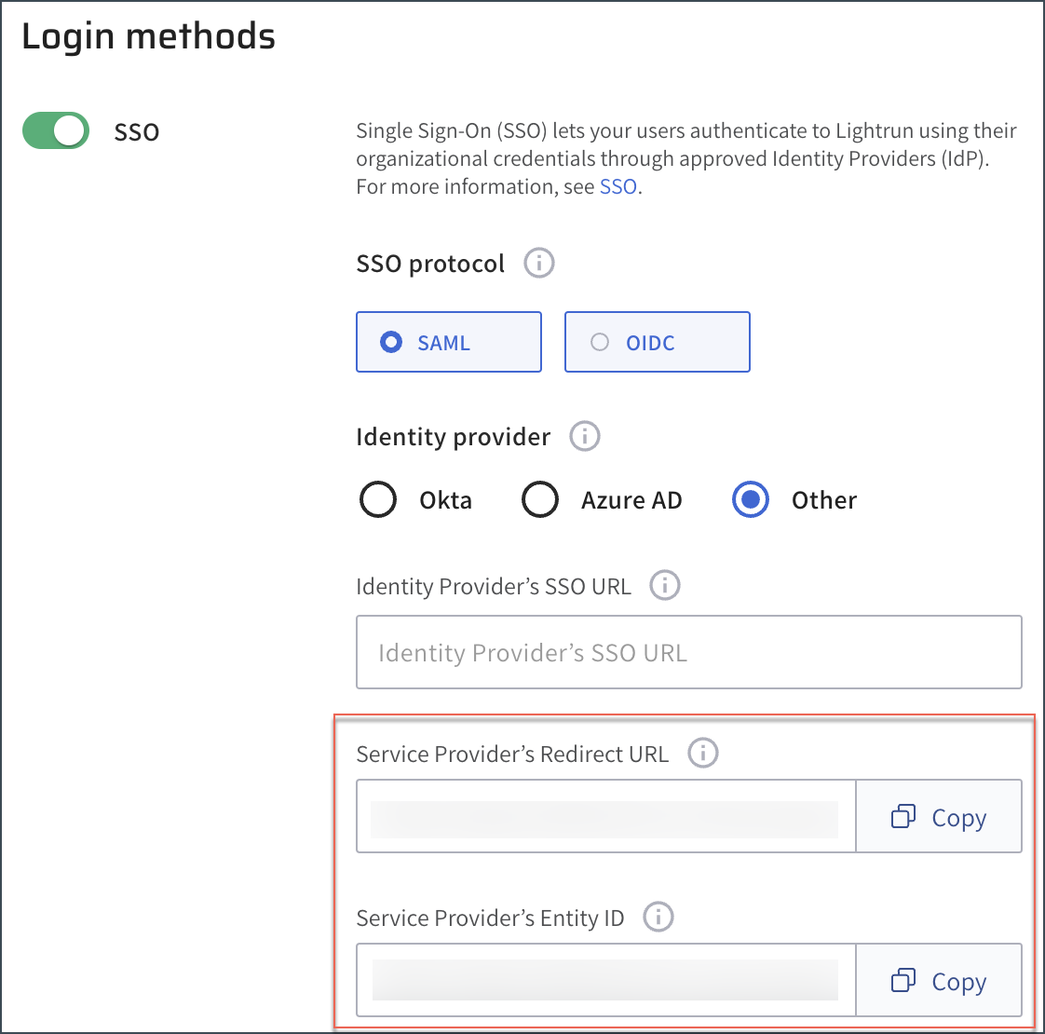
Task: Click the info icon beside Identity provider
Action: click(x=584, y=436)
